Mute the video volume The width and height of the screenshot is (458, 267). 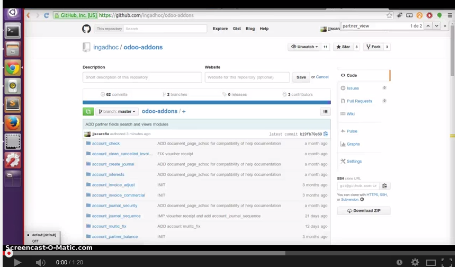(x=40, y=262)
